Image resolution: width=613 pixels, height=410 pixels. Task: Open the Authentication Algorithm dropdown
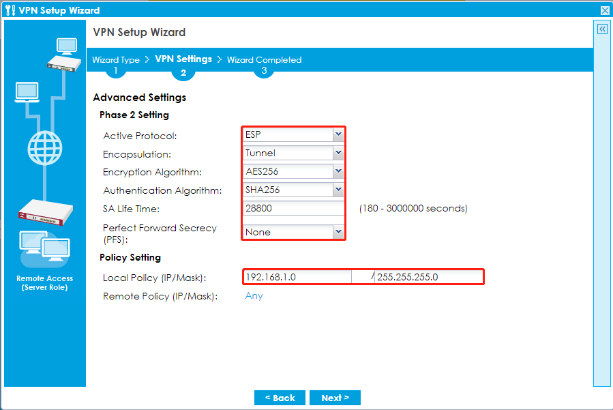pos(338,190)
